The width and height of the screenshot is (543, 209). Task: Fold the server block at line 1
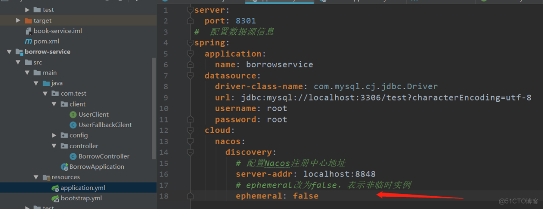click(x=190, y=11)
